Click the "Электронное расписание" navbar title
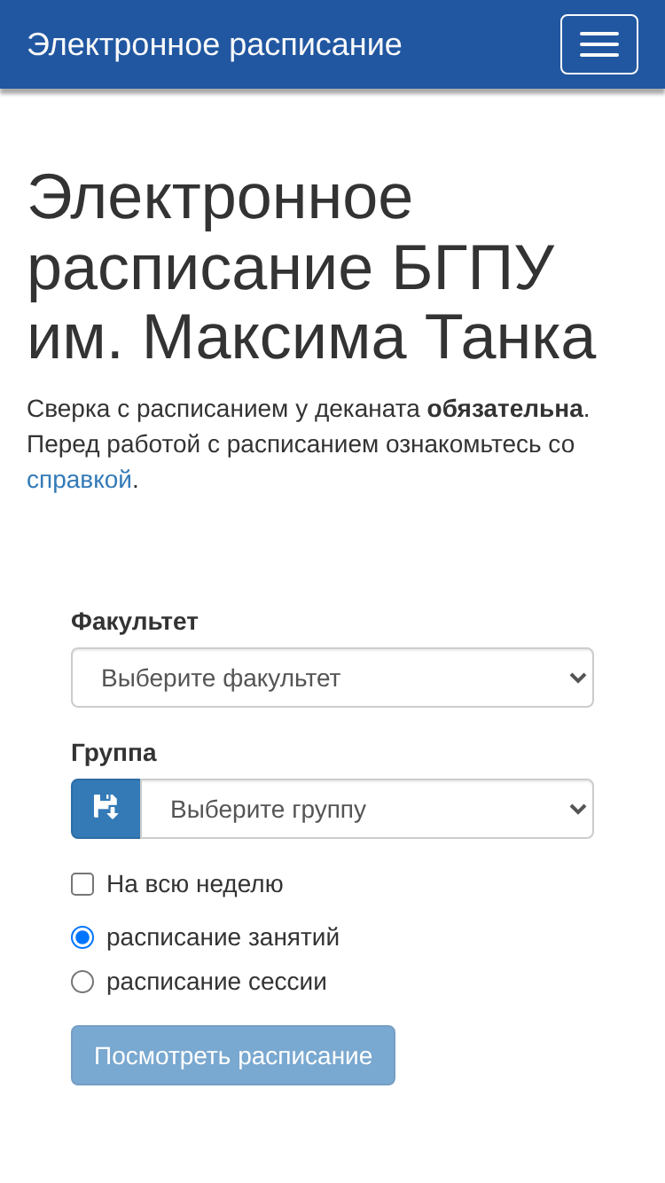Viewport: 665px width, 1183px height. tap(215, 44)
